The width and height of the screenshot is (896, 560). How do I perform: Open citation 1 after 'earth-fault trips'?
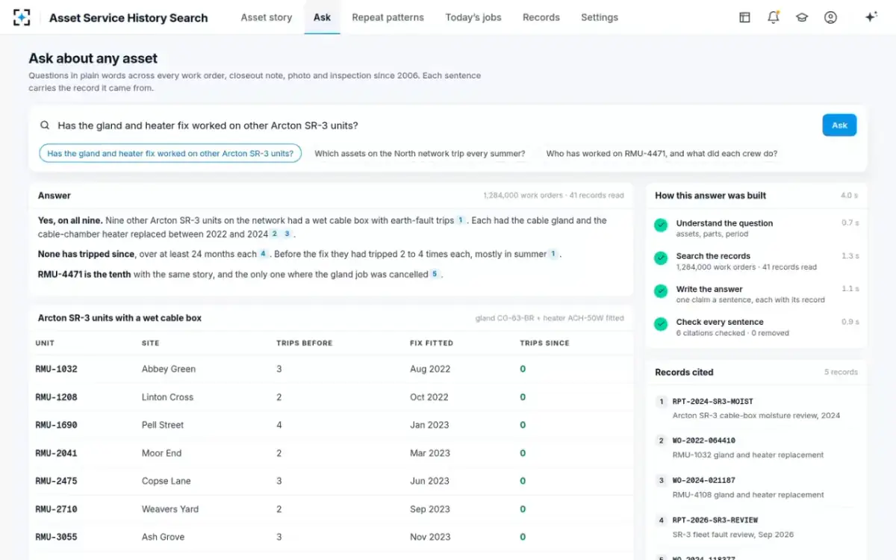pos(461,220)
